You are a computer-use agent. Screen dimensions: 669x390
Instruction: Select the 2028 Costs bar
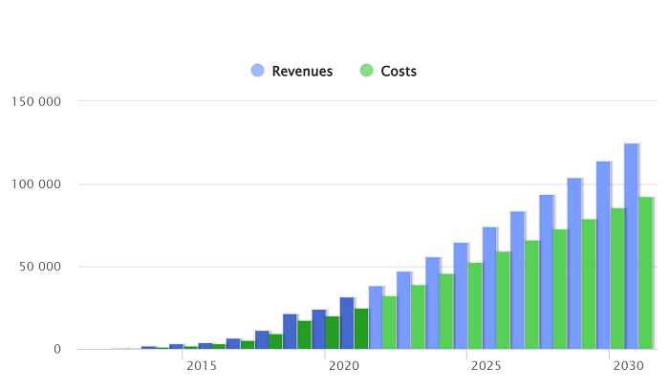pos(560,290)
